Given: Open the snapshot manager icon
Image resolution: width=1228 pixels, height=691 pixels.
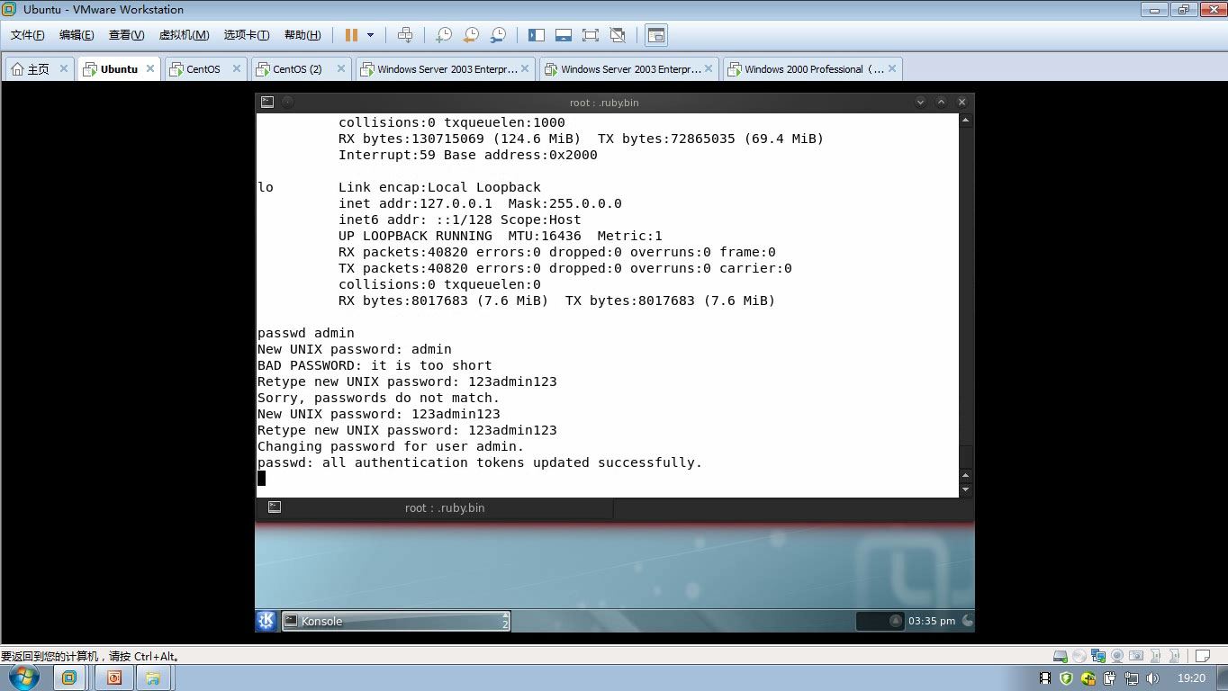Looking at the screenshot, I should (x=498, y=35).
